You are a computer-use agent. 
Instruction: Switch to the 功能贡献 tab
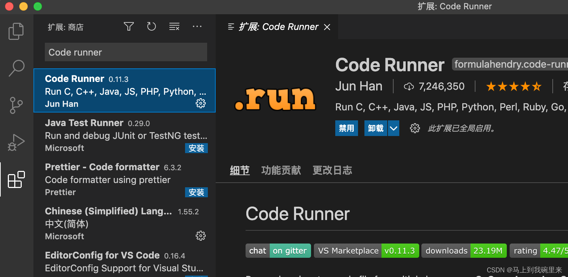click(x=281, y=171)
